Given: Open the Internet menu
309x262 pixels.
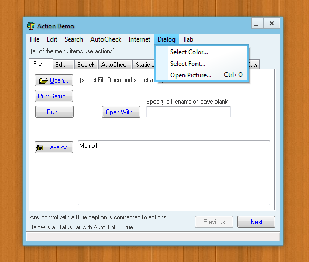Looking at the screenshot, I should 139,39.
